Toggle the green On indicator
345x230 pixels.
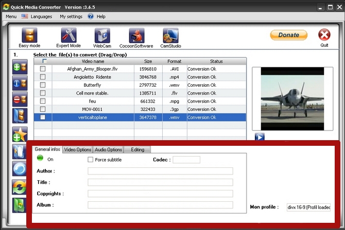click(x=40, y=158)
